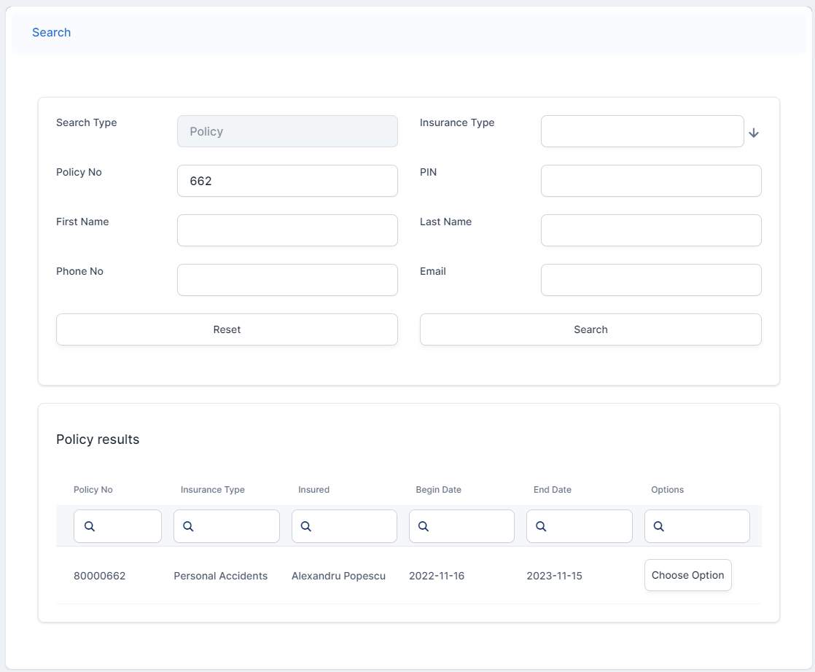This screenshot has height=672, width=815.
Task: Open the Search Type Policy selector
Action: (287, 131)
